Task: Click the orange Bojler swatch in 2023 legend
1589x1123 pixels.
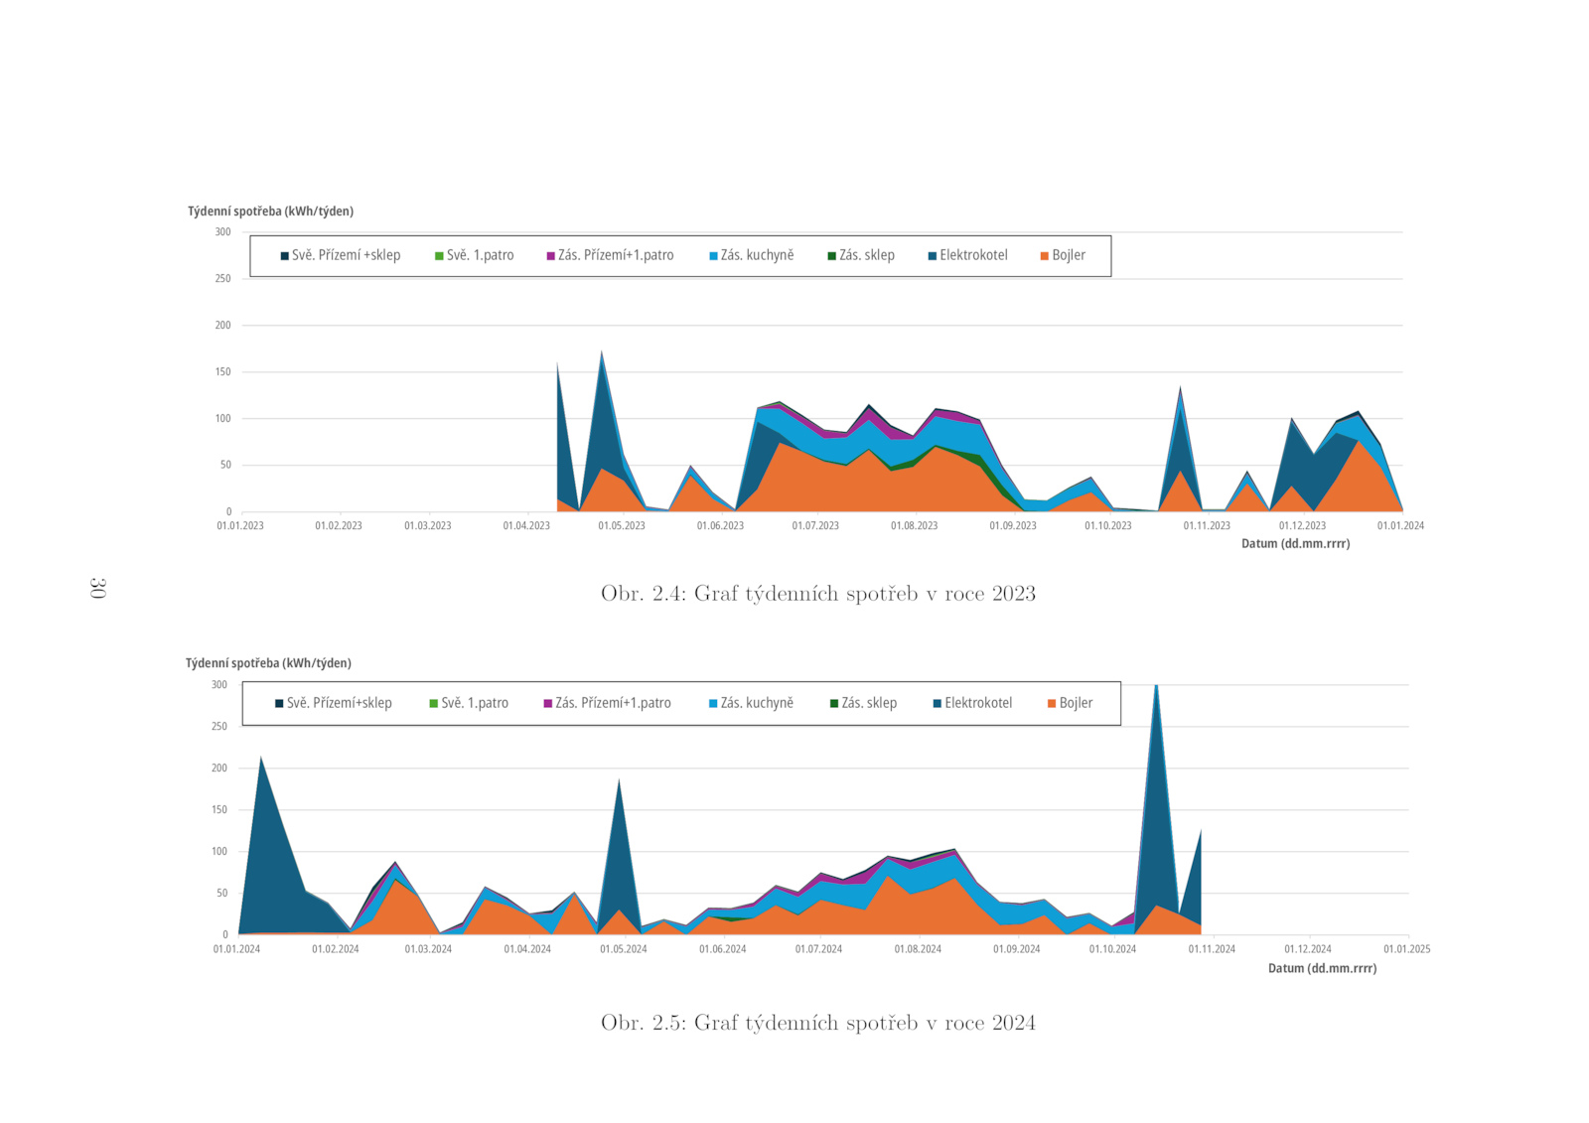Action: 1045,256
